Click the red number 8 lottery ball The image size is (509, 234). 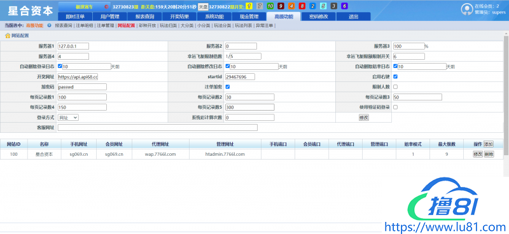(x=302, y=6)
